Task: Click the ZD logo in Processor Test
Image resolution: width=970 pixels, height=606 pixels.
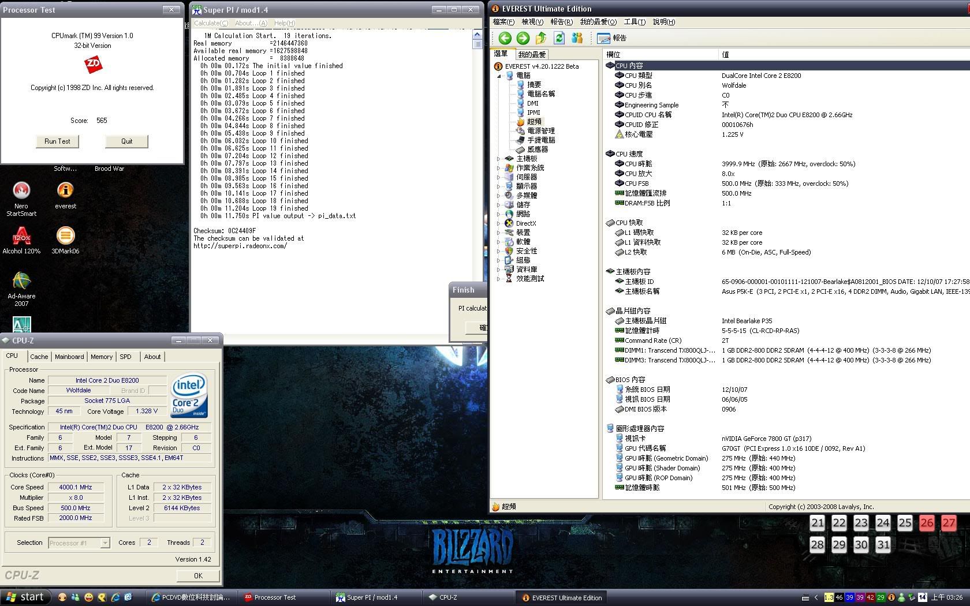Action: point(93,65)
